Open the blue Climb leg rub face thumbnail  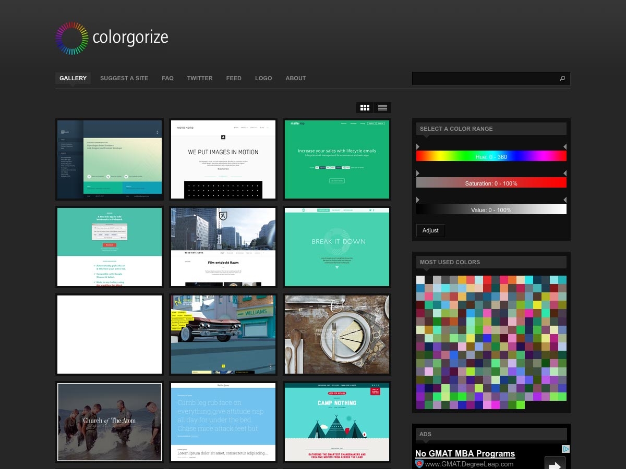tap(223, 422)
